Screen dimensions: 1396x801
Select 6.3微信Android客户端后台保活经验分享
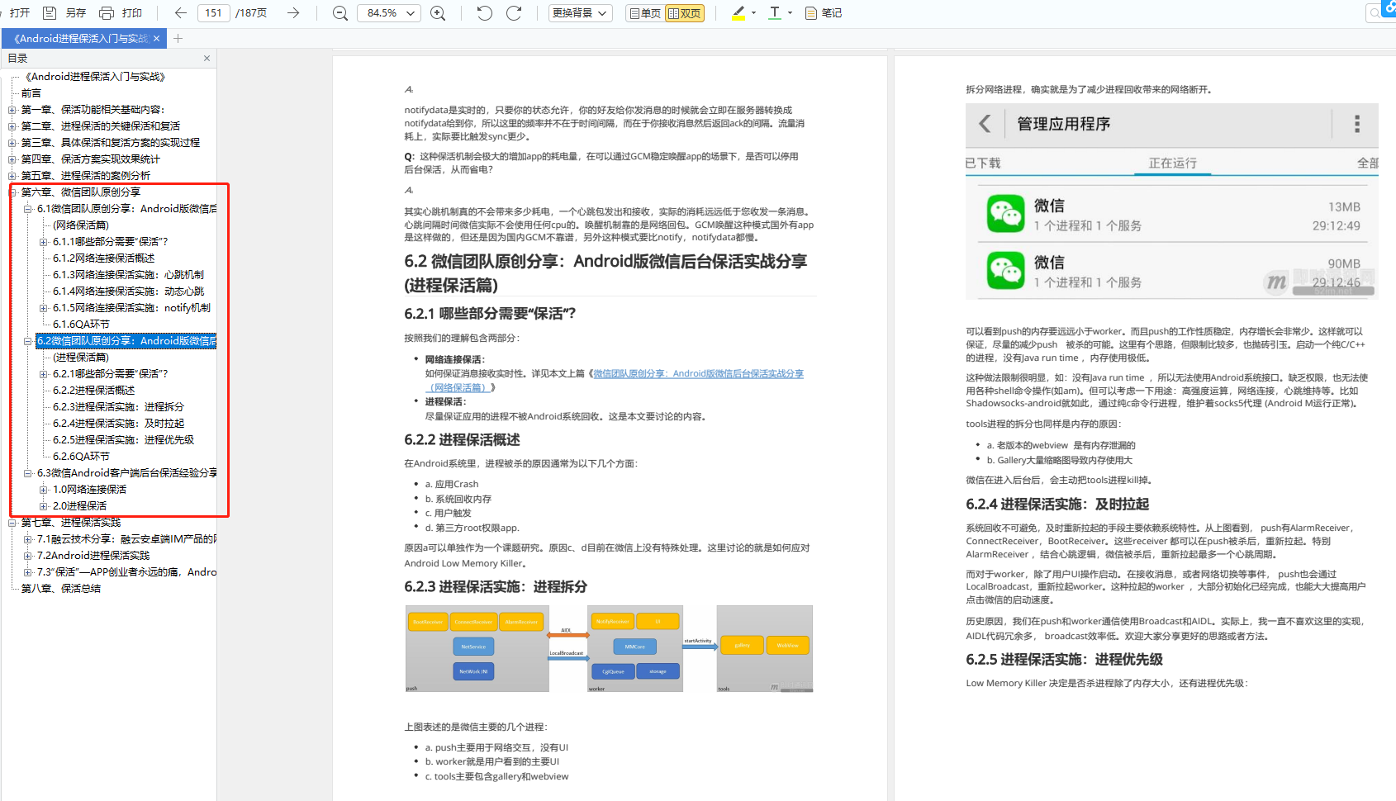pyautogui.click(x=126, y=473)
